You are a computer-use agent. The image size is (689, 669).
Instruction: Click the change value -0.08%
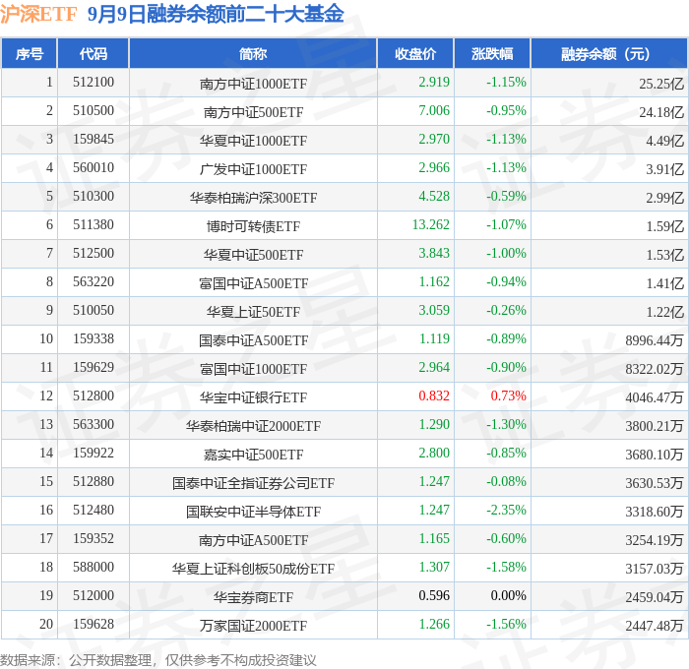tap(506, 481)
